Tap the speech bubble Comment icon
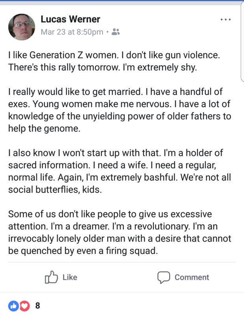Image resolution: width=244 pixels, height=316 pixels. tap(164, 277)
